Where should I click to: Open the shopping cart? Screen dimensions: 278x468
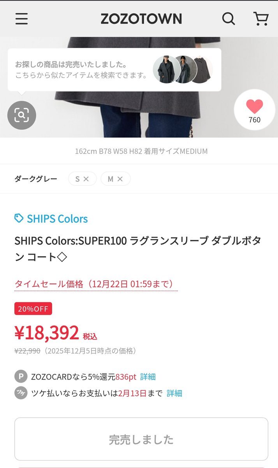coord(260,19)
